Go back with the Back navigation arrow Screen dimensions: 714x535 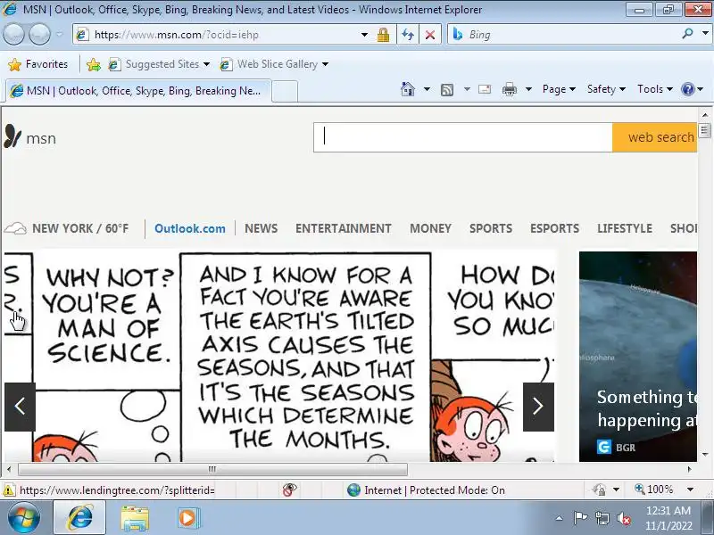coord(13,34)
